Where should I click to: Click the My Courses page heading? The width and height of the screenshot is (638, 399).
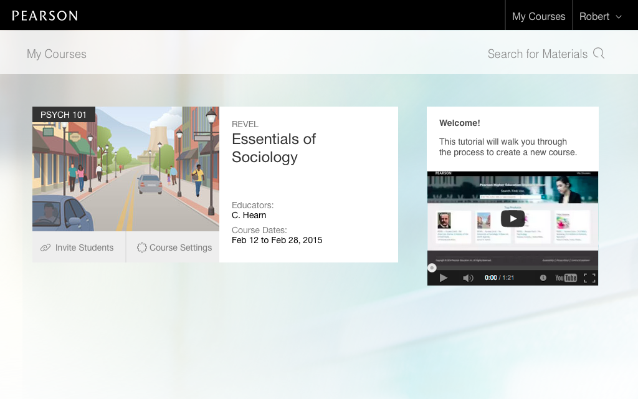pyautogui.click(x=57, y=54)
